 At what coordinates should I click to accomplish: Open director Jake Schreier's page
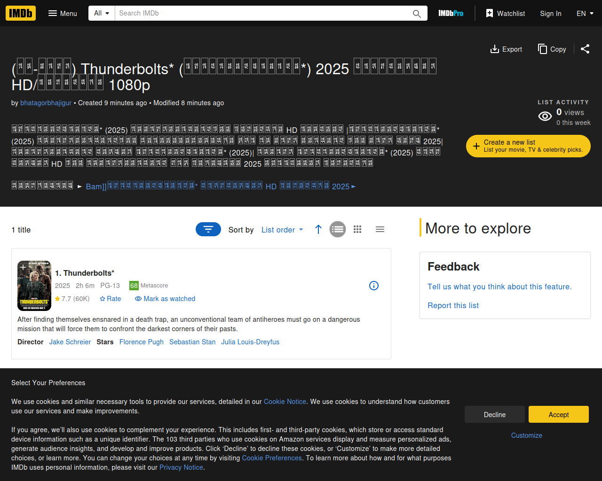coord(70,342)
